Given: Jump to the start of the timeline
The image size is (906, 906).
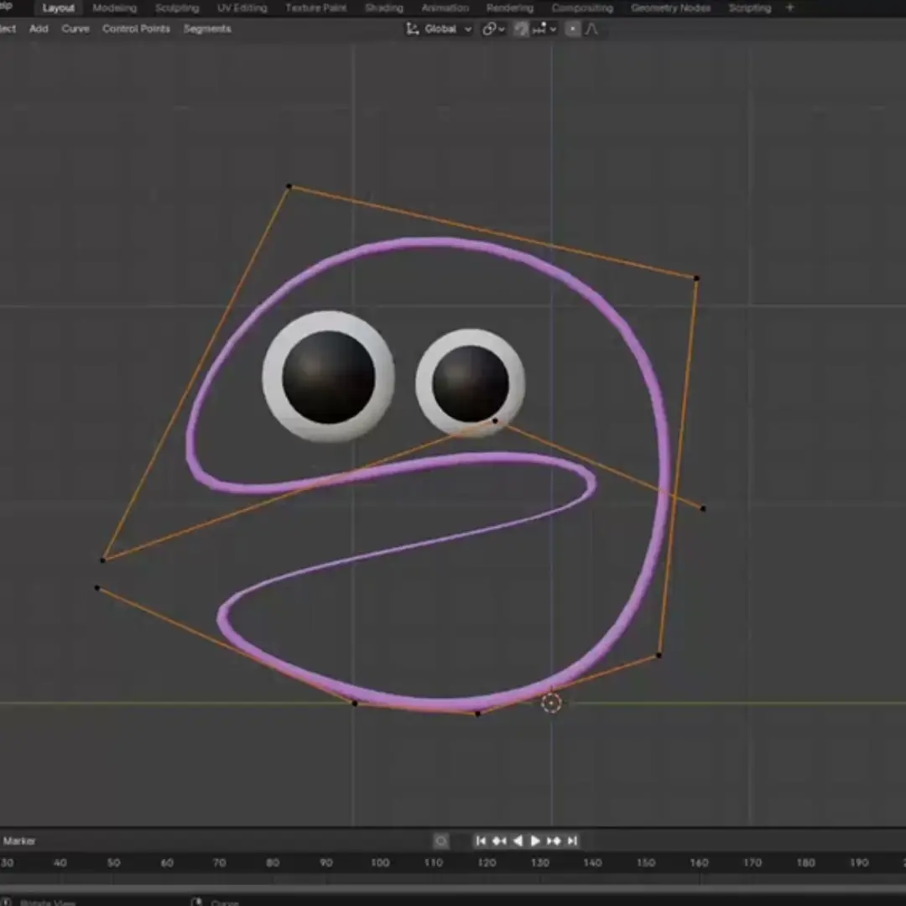Looking at the screenshot, I should click(482, 841).
